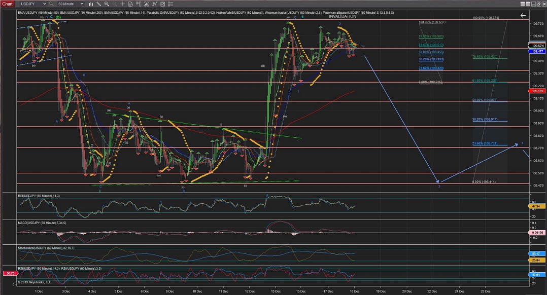This screenshot has height=295, width=547.
Task: Open the USDJPY instrument dropdown
Action: pos(33,4)
